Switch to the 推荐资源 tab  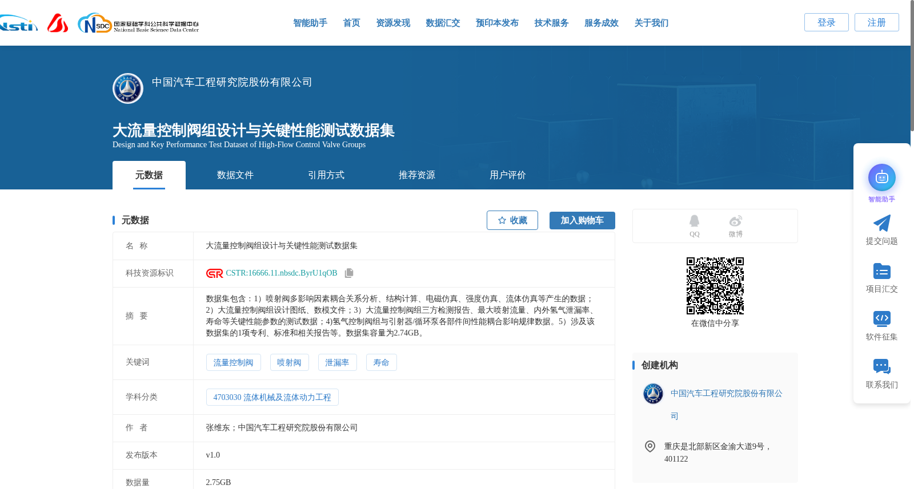pos(417,175)
